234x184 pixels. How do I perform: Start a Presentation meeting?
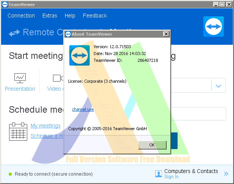20,82
